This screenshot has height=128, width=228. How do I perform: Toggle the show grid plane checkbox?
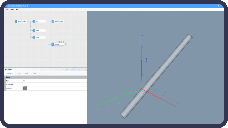(24, 84)
